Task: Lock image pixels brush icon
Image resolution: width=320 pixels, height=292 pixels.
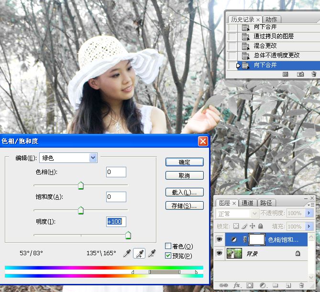Action: click(244, 226)
